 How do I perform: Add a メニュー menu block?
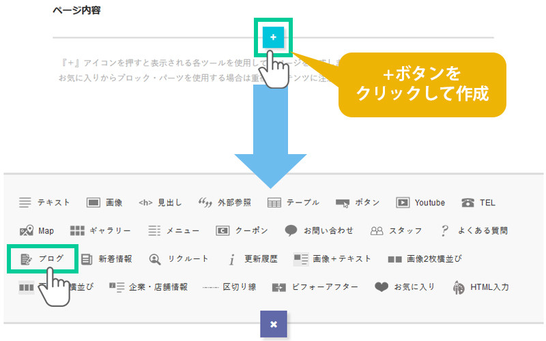(x=173, y=231)
